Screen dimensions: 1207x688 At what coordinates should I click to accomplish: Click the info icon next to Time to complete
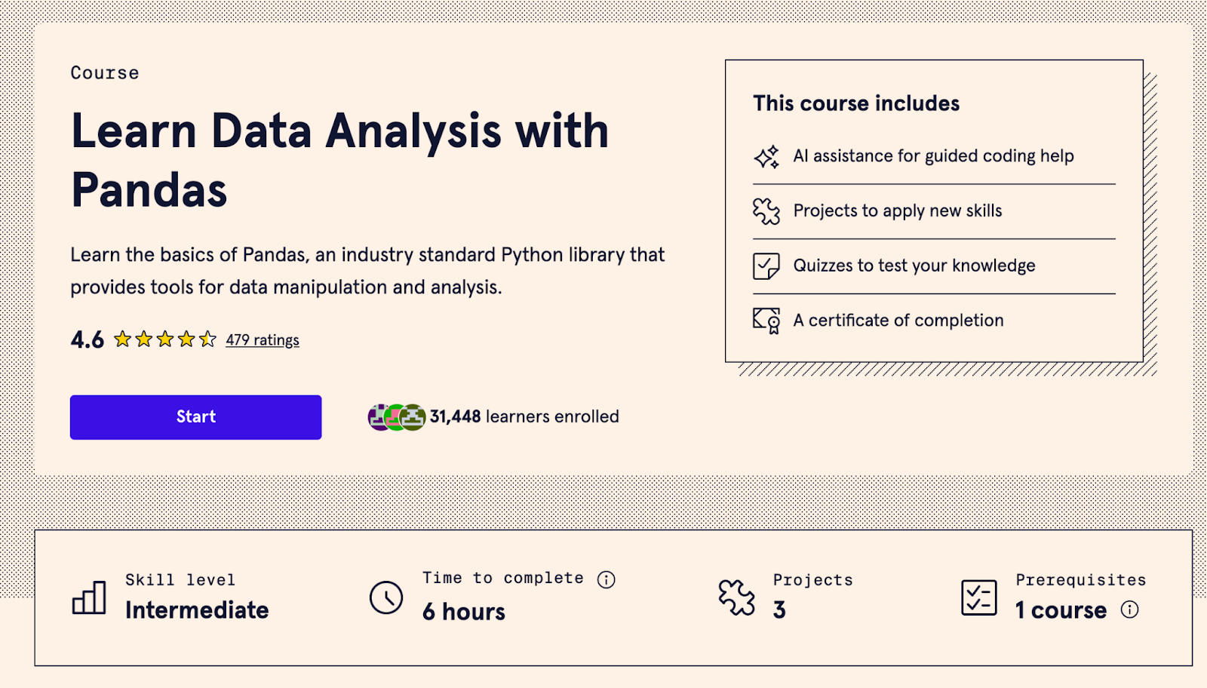[607, 579]
